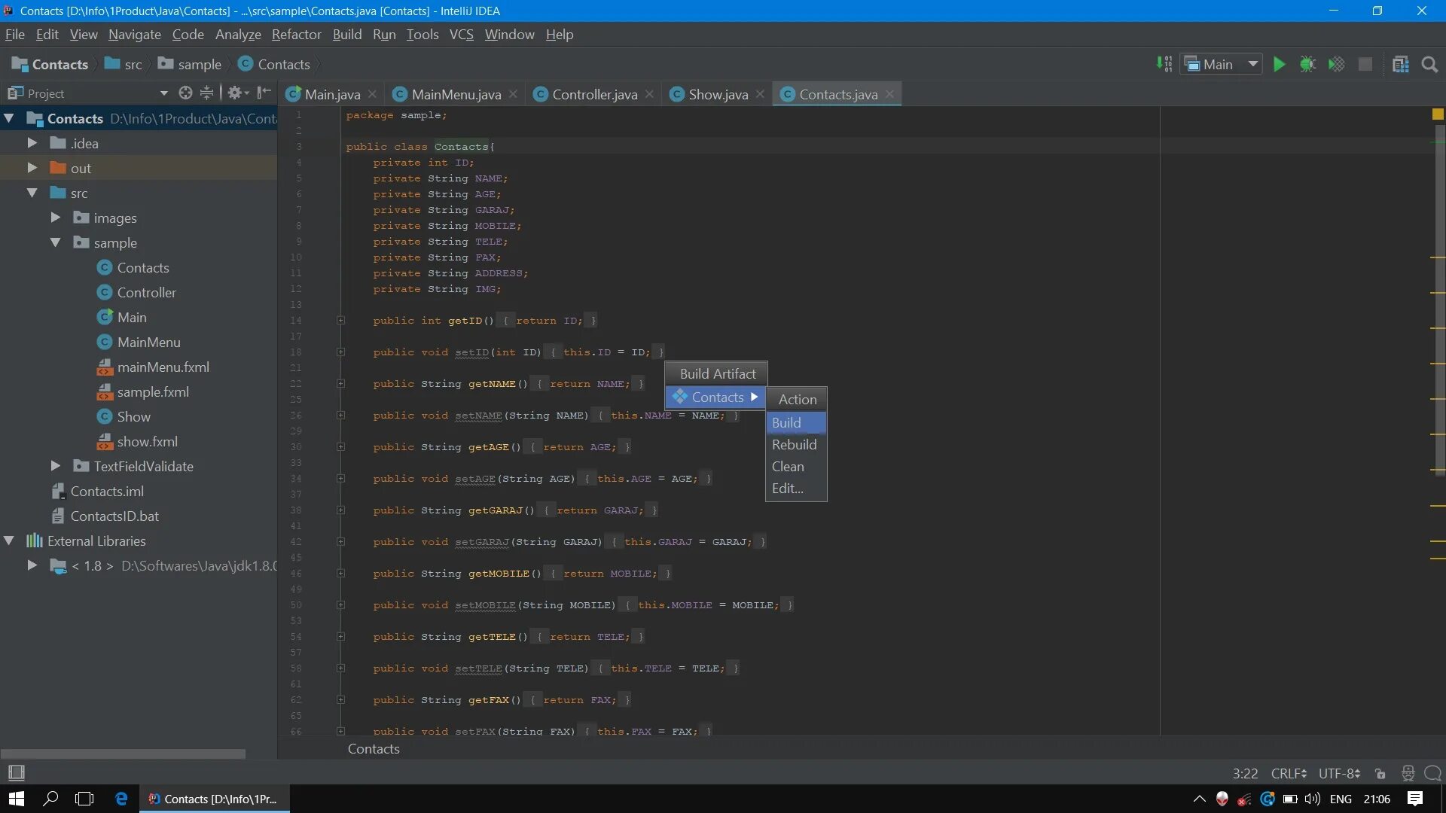Run Main with coverage icon
The height and width of the screenshot is (813, 1446).
1336,65
